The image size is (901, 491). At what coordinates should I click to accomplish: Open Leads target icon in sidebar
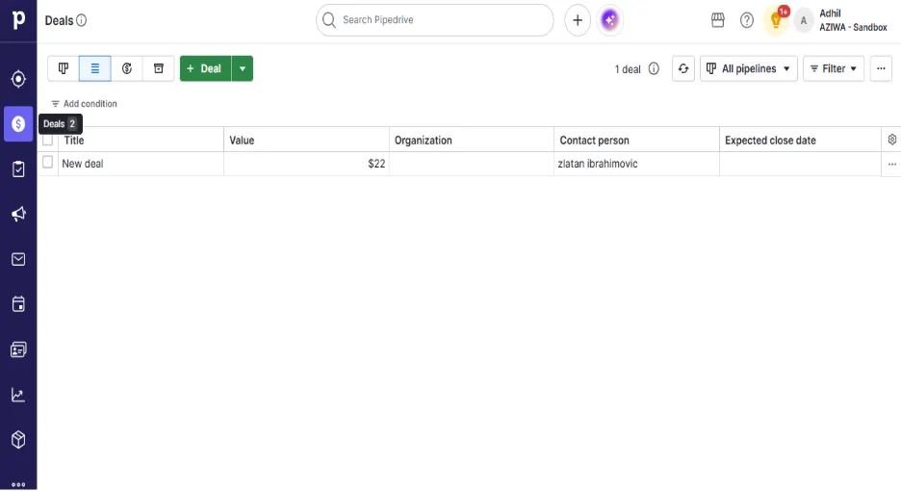coord(18,79)
